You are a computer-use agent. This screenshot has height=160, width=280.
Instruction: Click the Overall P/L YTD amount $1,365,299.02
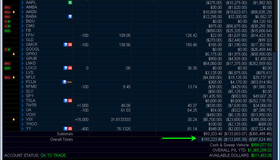tap(260, 150)
